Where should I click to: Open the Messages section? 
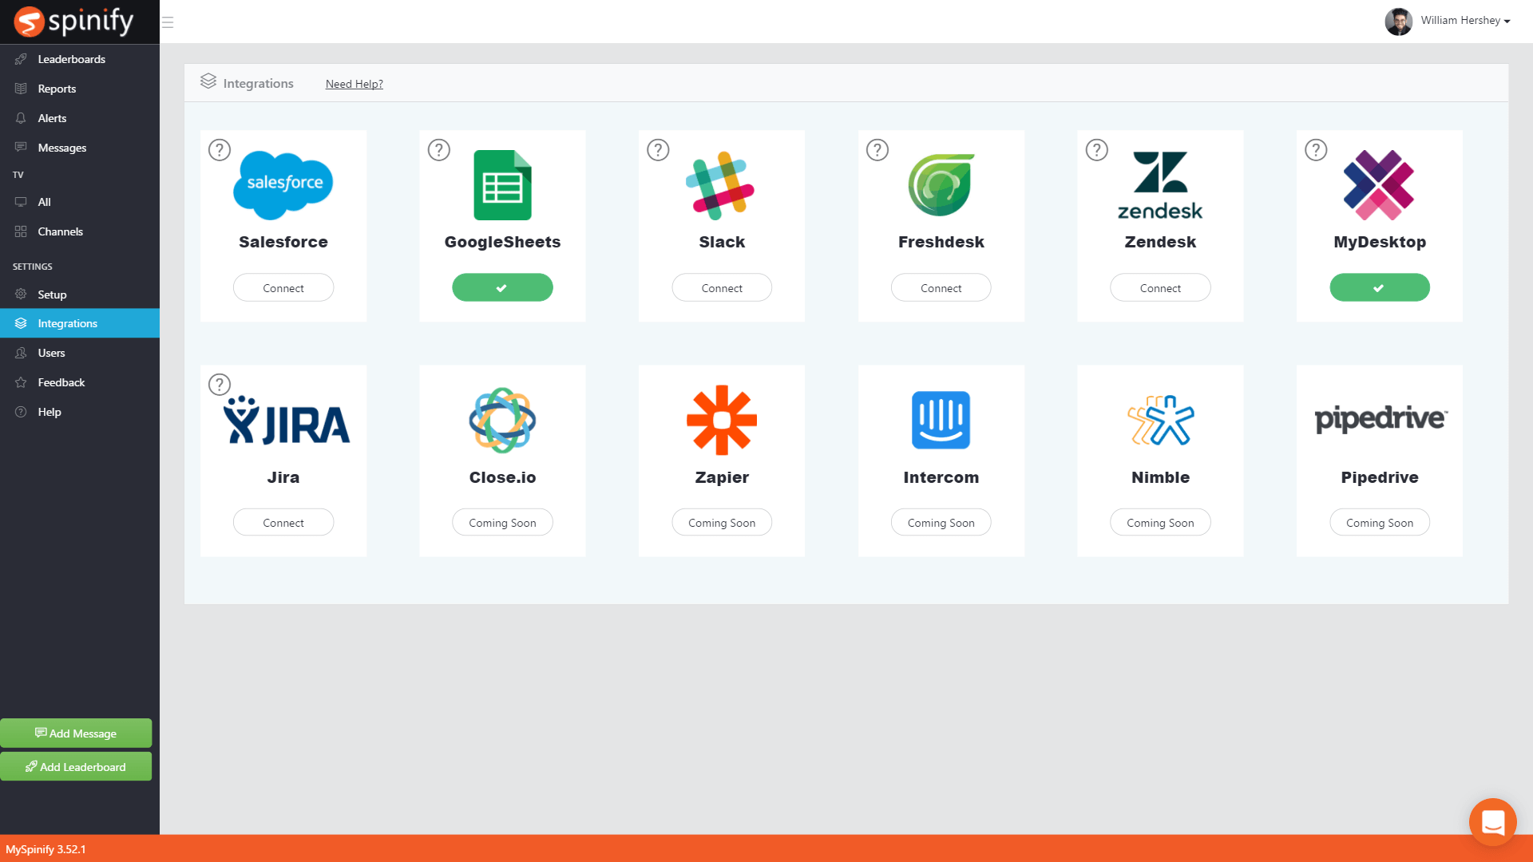(80, 148)
